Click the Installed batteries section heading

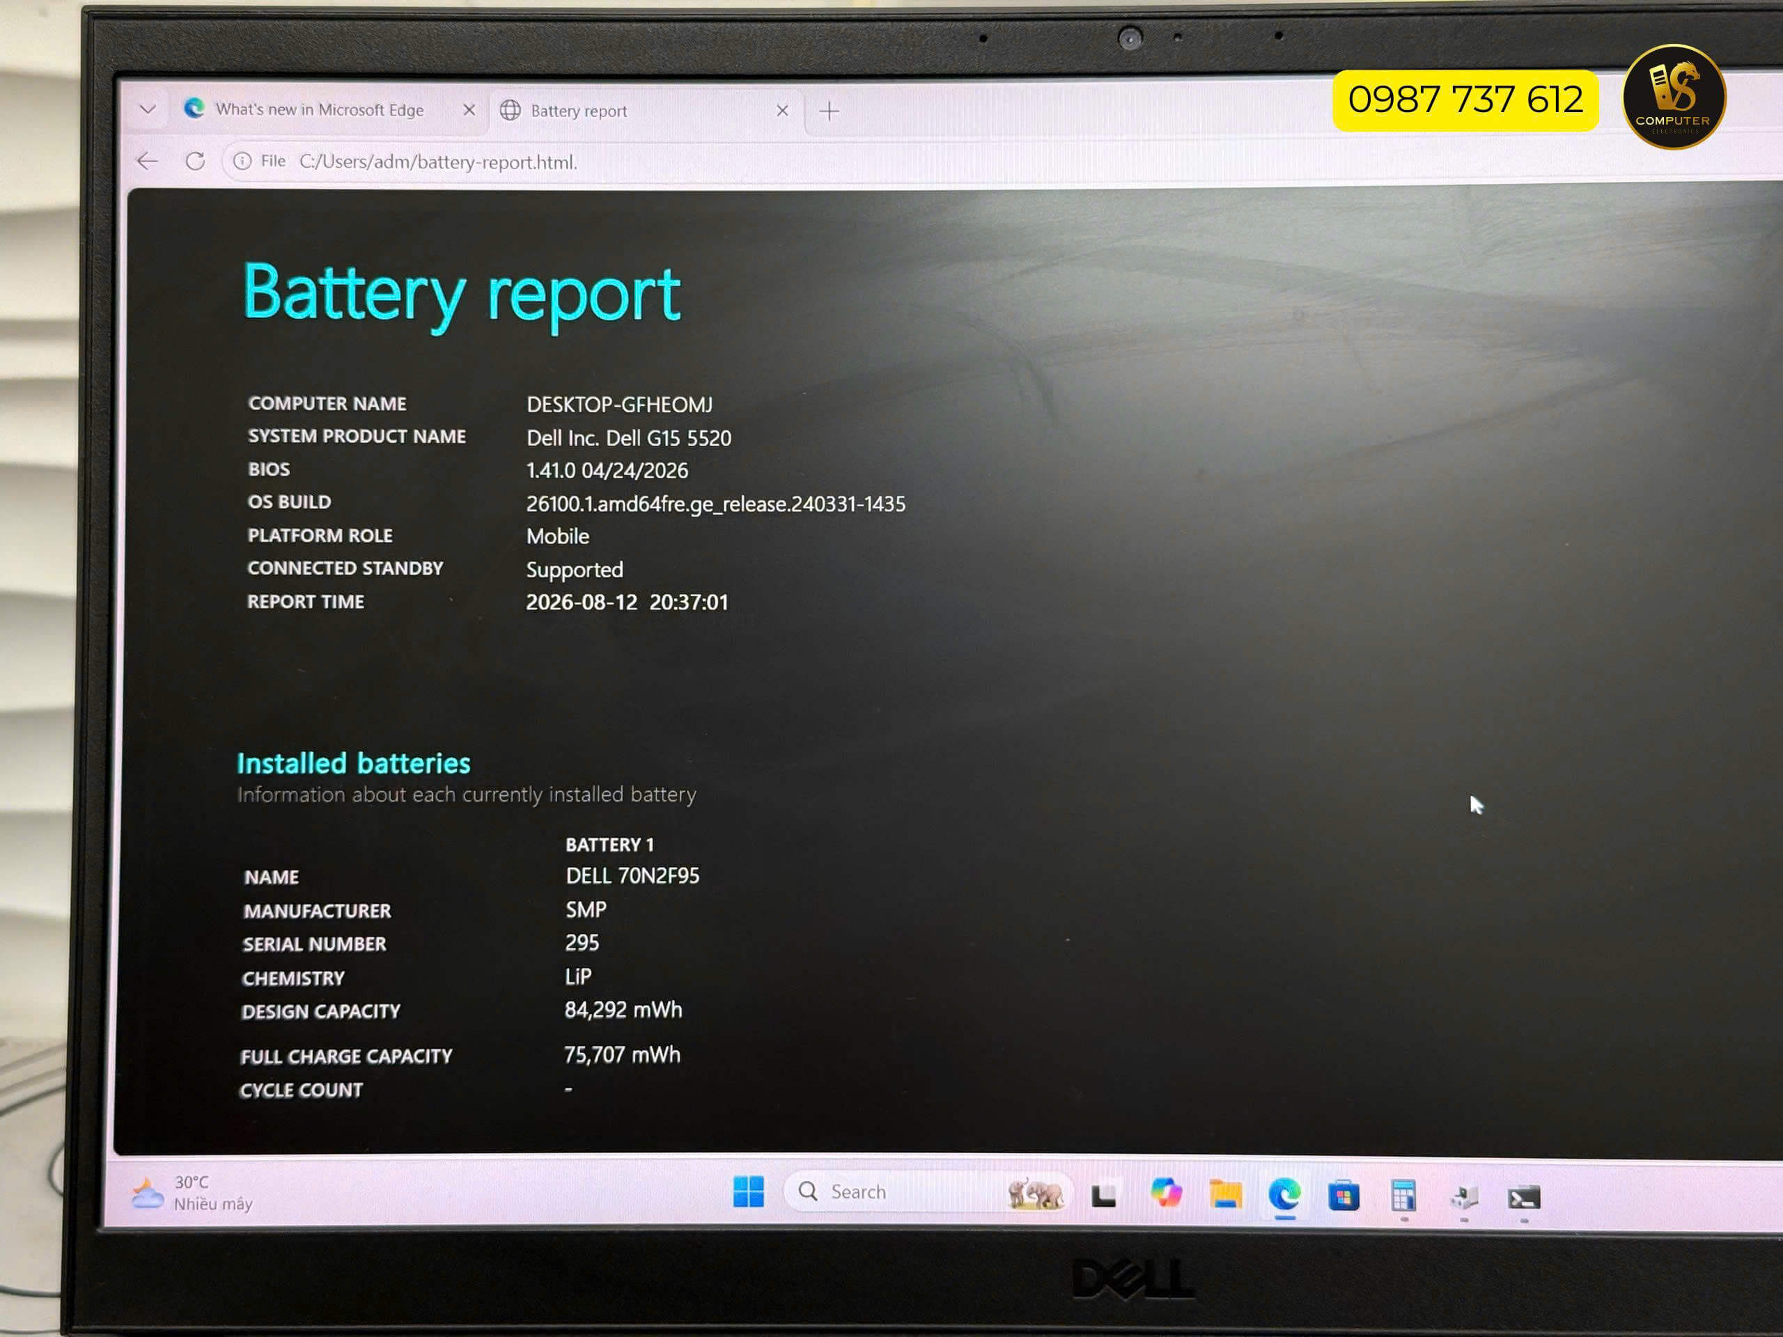(x=354, y=763)
